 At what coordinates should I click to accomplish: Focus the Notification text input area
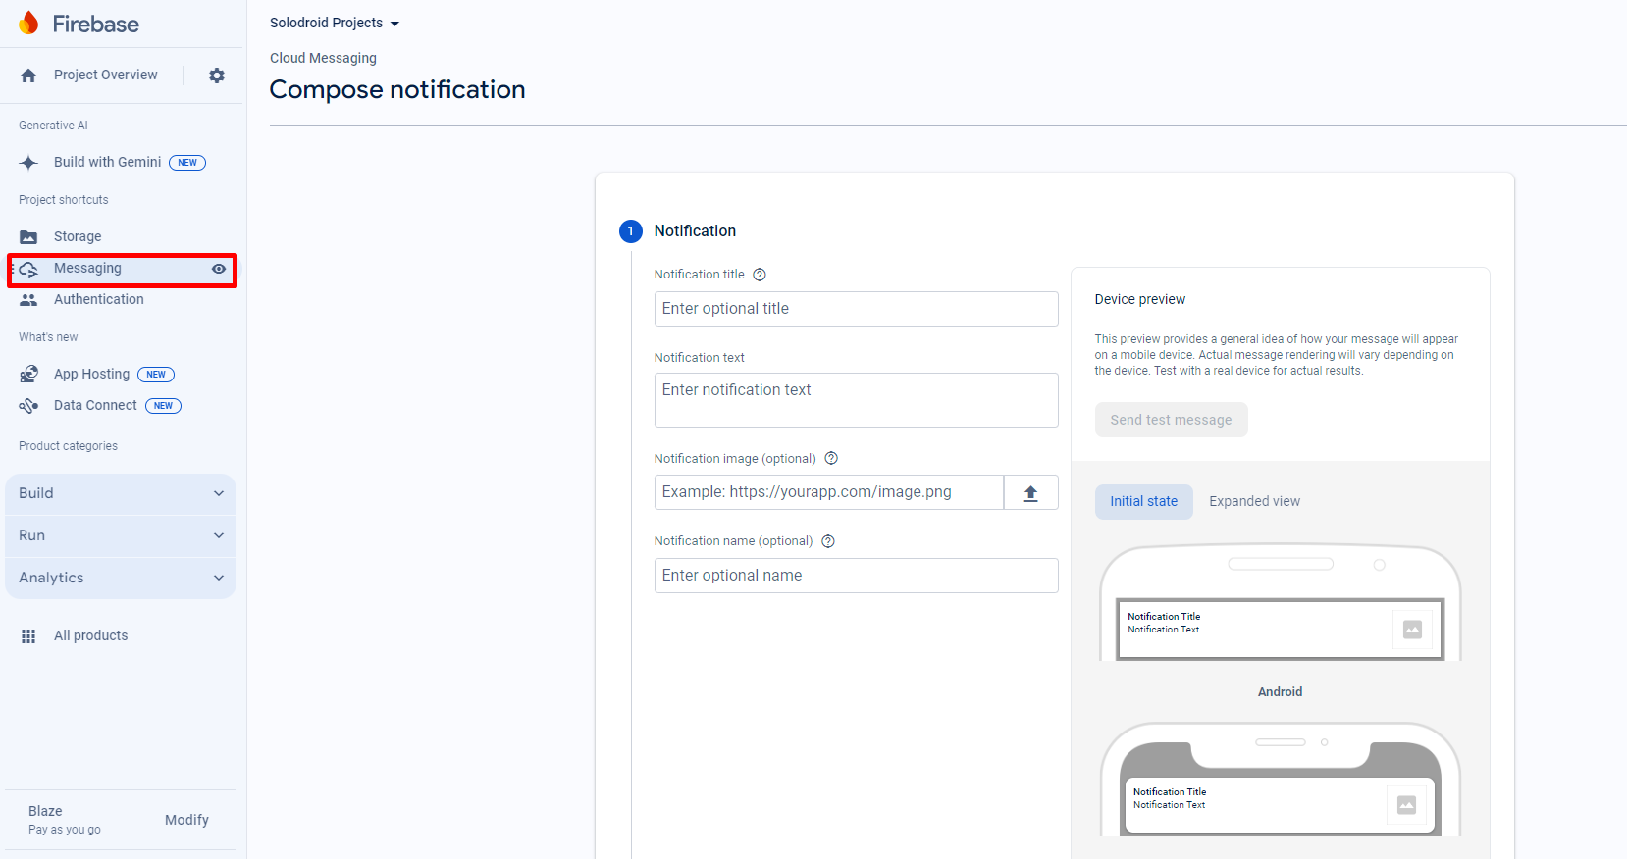pos(856,400)
